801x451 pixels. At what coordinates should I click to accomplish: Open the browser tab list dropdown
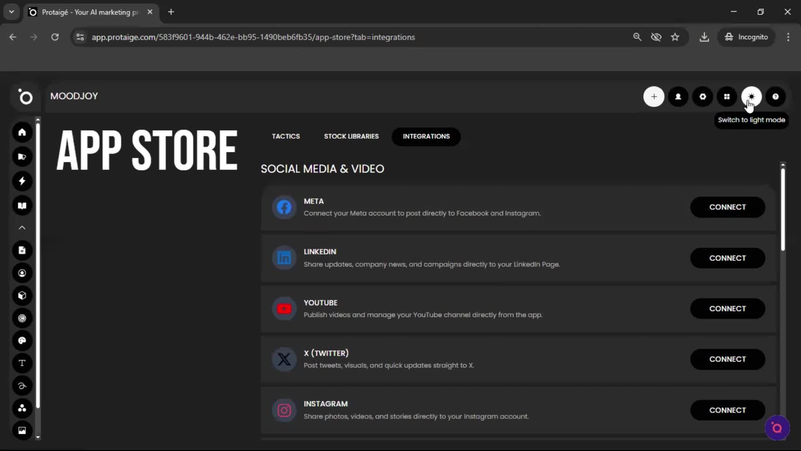coord(11,12)
